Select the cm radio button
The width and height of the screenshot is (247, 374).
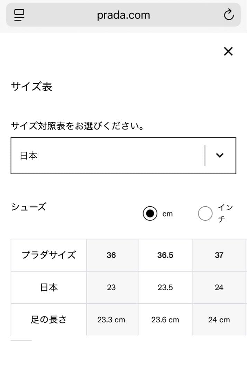[x=150, y=214]
